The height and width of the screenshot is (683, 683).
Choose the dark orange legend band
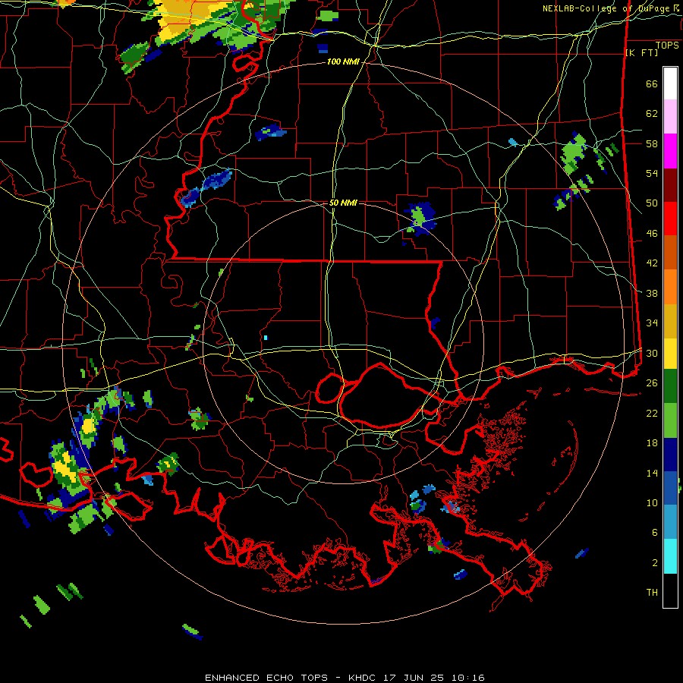point(670,252)
